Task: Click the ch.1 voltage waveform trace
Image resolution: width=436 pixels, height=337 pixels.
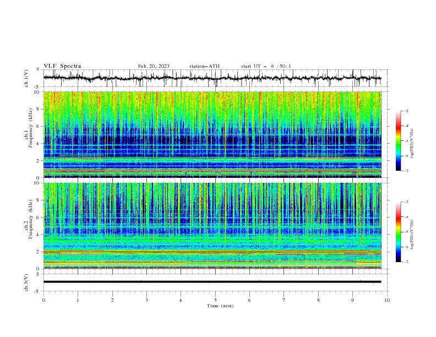Action: [x=212, y=78]
